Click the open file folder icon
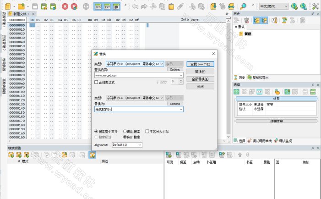The height and width of the screenshot is (199, 321). (21, 6)
